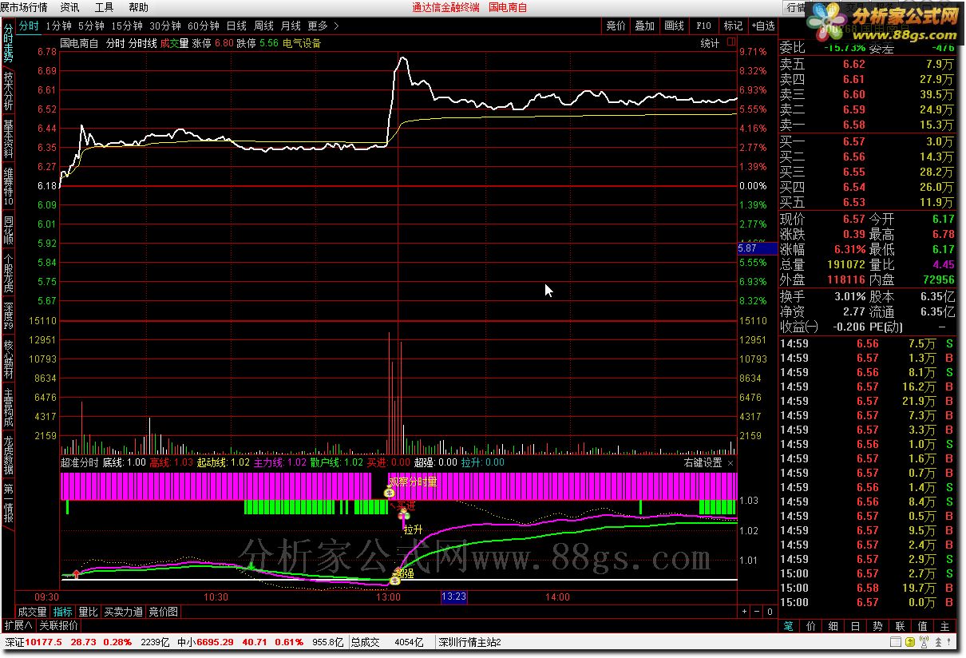The width and height of the screenshot is (966, 658).
Task: Select the 联 linkage tab
Action: tap(901, 627)
